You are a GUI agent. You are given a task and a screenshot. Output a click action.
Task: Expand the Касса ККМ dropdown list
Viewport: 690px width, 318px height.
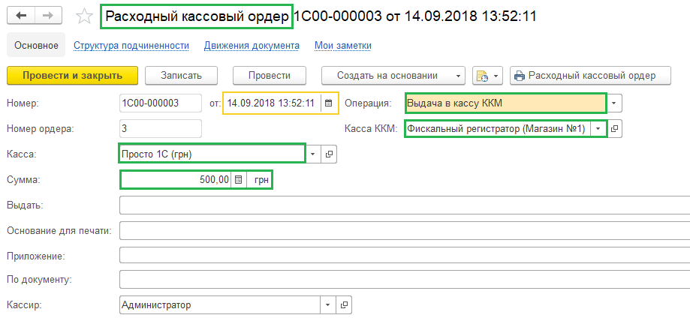(598, 129)
